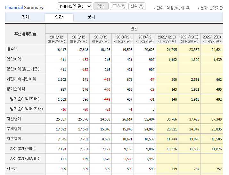Image resolution: width=229 pixels, height=175 pixels.
Task: Click the 2021/12(E) controlling equity 11,538
Action: tap(194, 149)
